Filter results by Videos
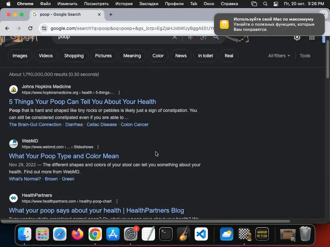Viewport: 330px width, 247px height. pyautogui.click(x=46, y=56)
